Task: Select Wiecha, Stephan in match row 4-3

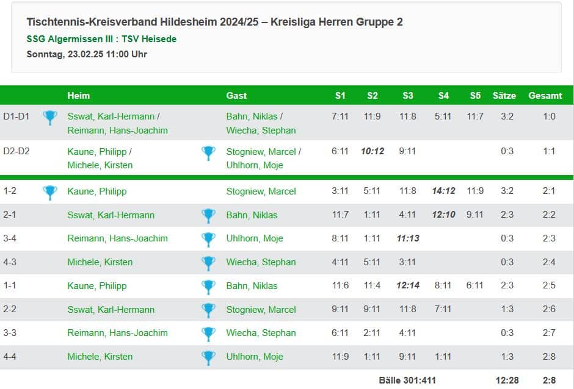Action: tap(261, 262)
